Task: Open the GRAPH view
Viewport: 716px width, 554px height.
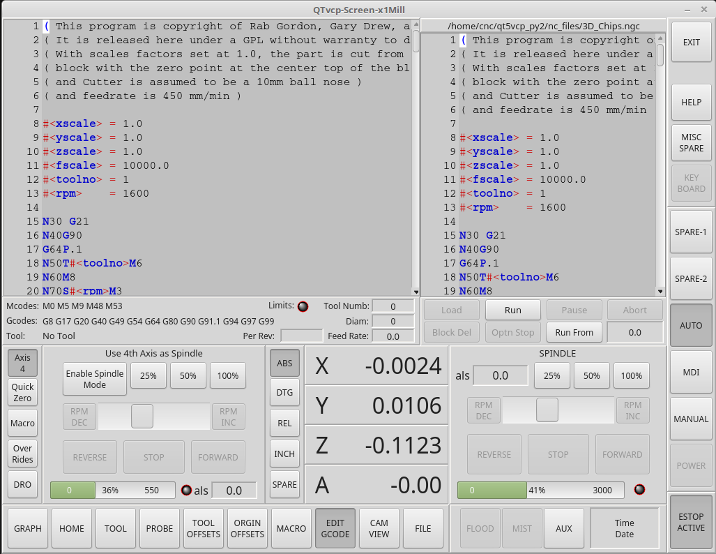Action: coord(28,528)
